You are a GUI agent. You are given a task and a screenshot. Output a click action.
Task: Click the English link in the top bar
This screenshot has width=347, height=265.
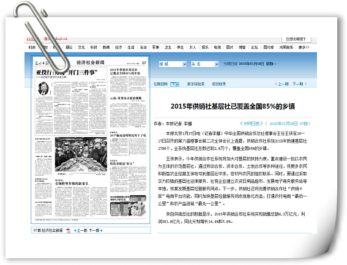tap(61, 39)
